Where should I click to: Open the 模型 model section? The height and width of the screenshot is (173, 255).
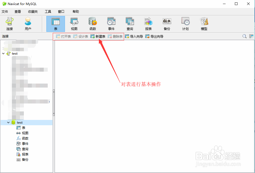point(204,24)
